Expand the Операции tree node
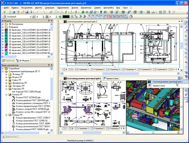 [x=3, y=27]
